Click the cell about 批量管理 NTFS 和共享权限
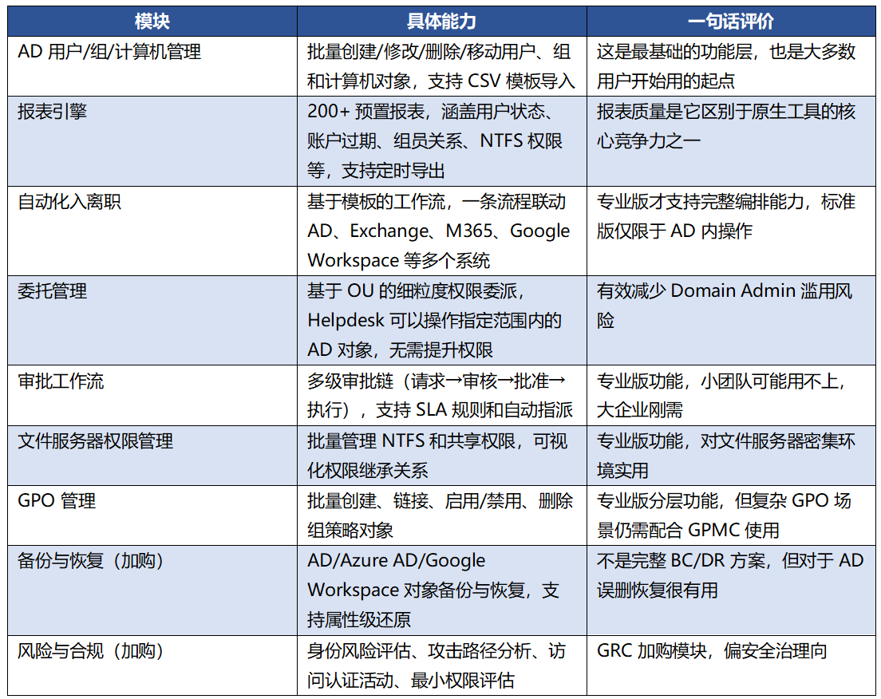This screenshot has width=881, height=699. click(441, 456)
